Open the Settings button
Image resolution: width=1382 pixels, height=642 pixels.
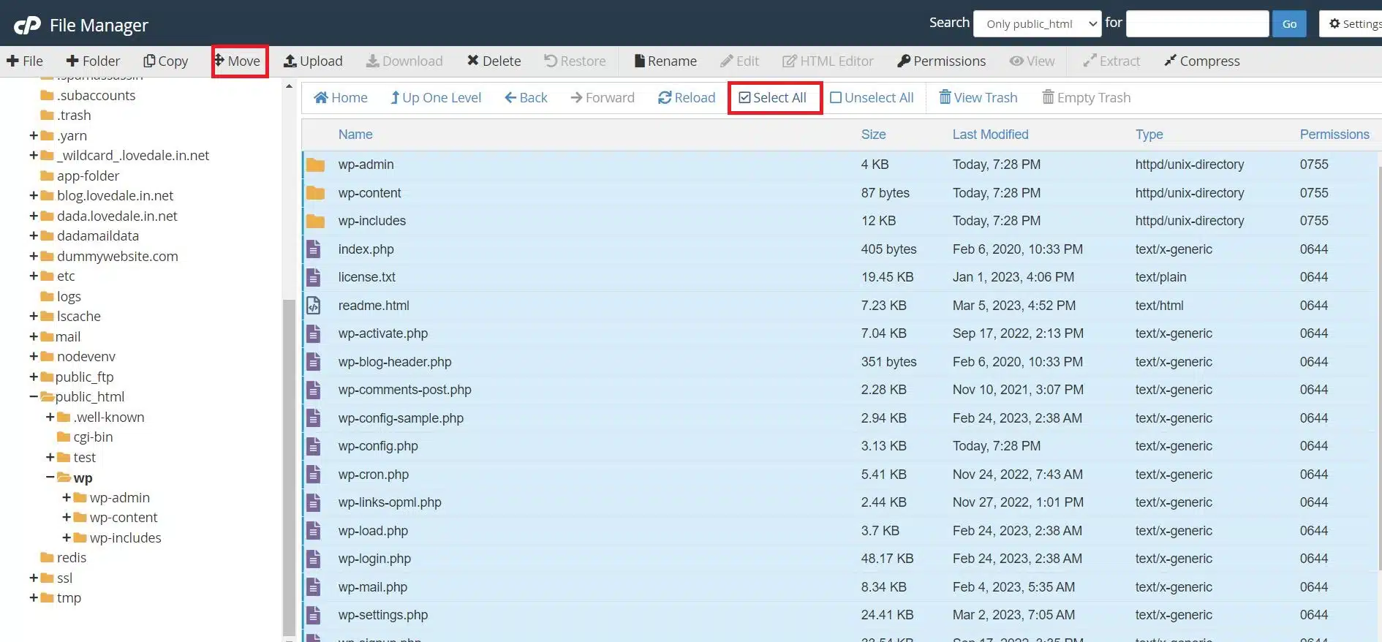click(1353, 24)
